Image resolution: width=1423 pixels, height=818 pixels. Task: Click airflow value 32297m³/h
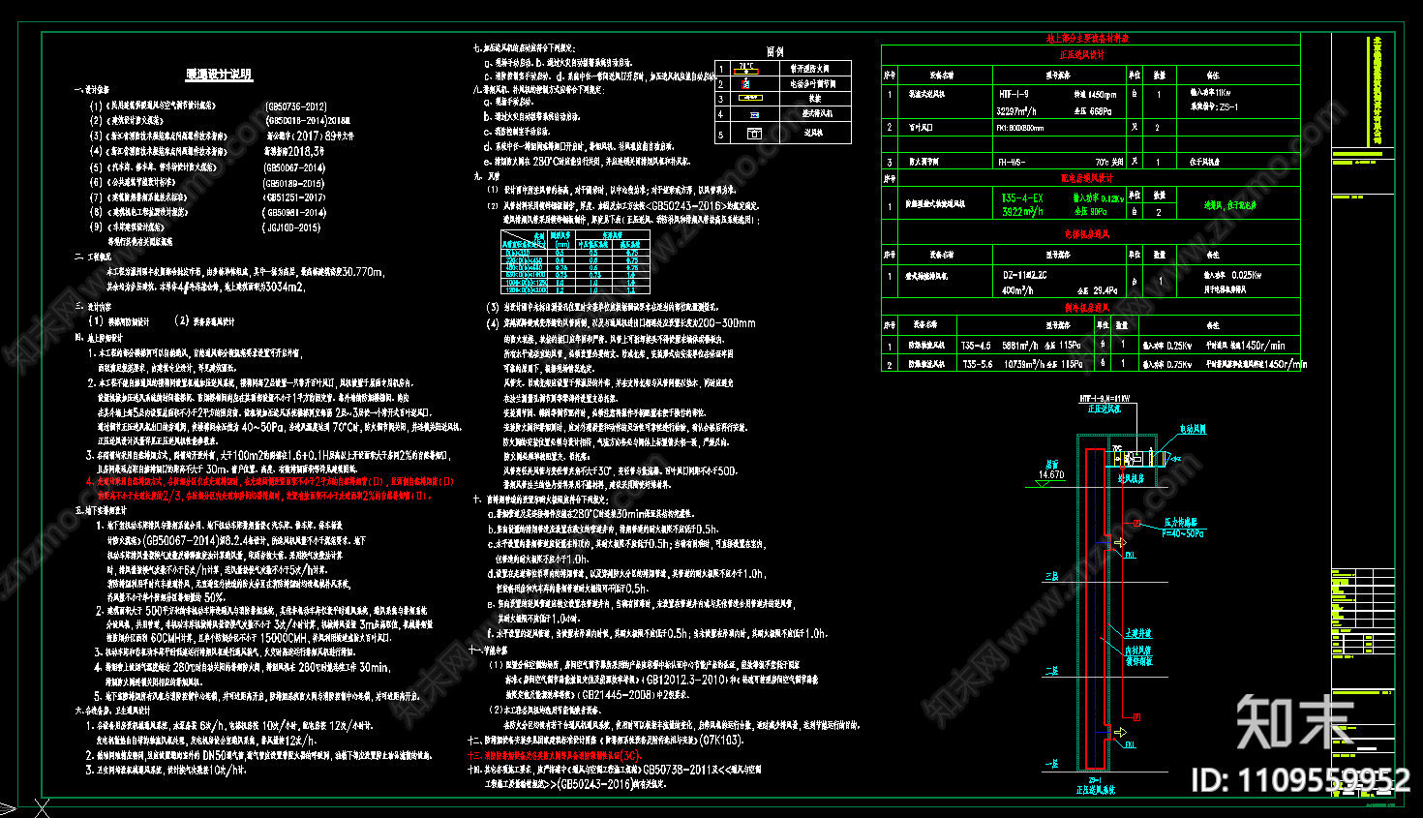(x=1018, y=111)
